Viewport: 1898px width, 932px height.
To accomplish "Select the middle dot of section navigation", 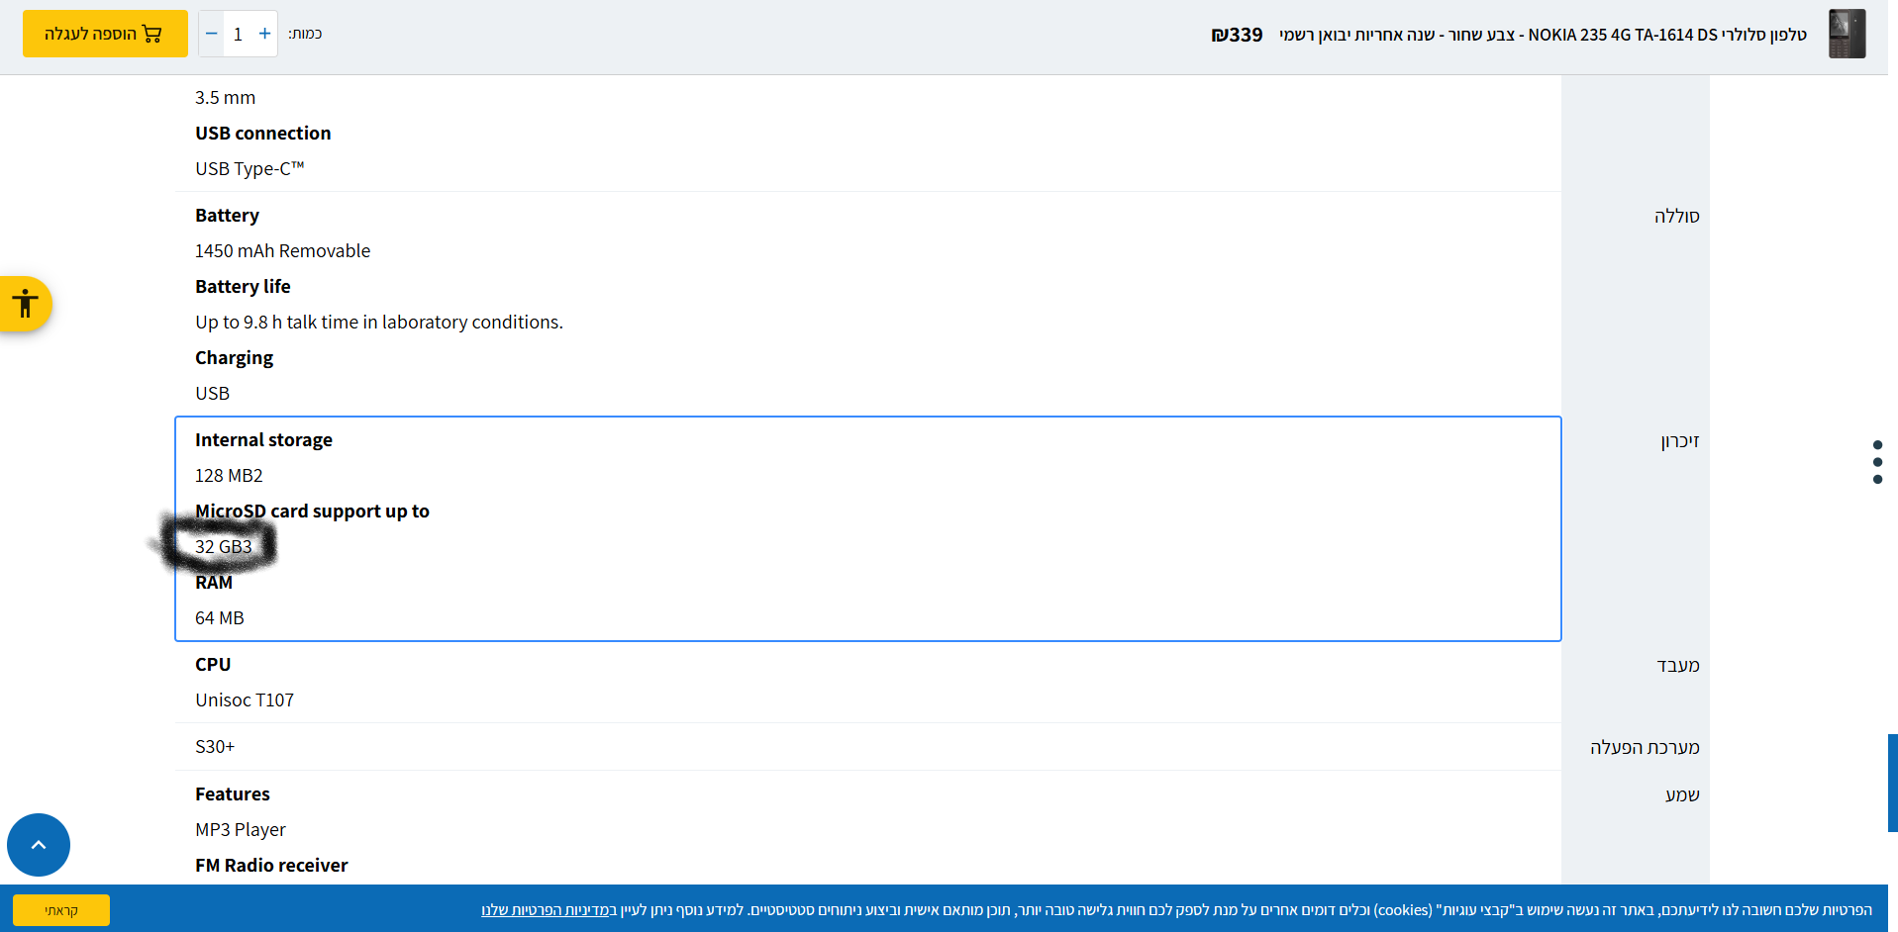I will point(1877,462).
